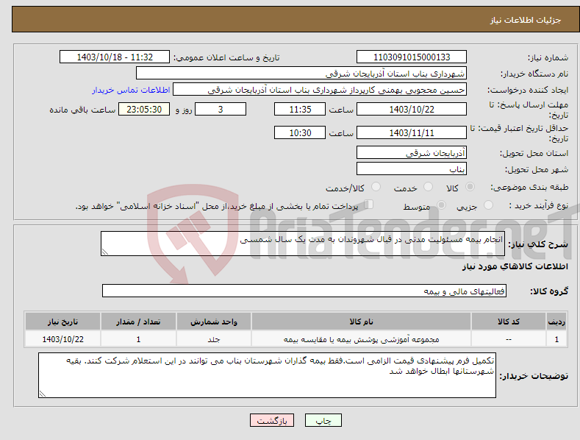The width and height of the screenshot is (580, 440).
Task: Click the ساعت باقی مانده label
Action: tap(82, 110)
